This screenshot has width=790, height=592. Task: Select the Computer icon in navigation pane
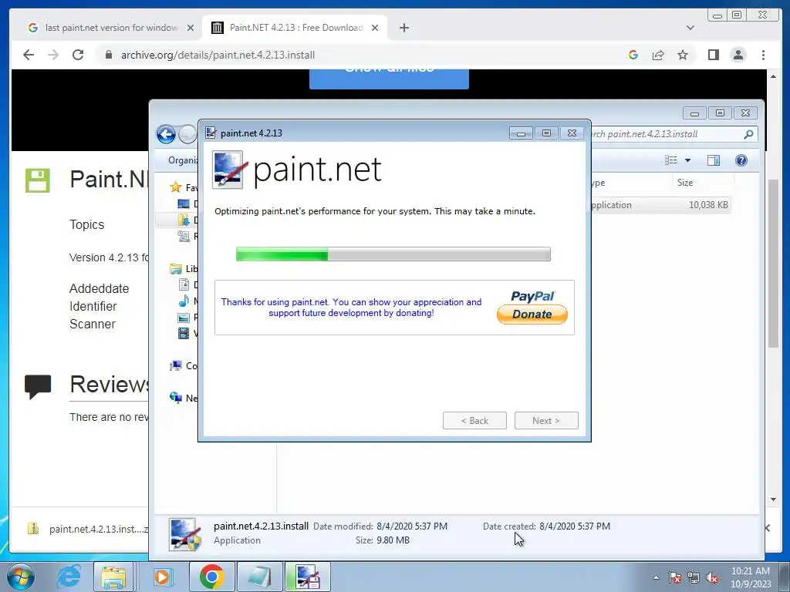[x=176, y=366]
